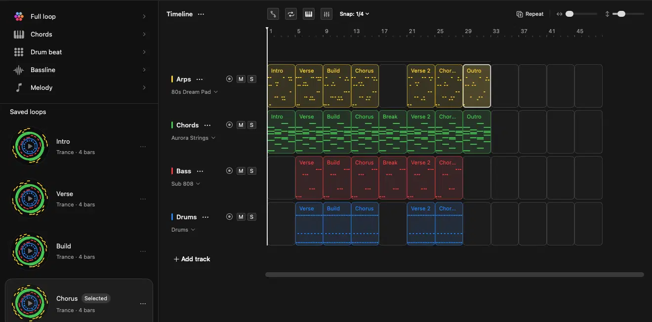
Task: Mute the Bass track
Action: coord(241,171)
